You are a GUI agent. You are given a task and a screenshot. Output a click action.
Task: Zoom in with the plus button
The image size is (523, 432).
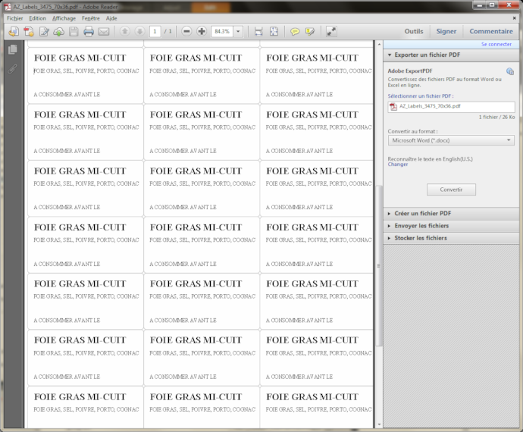[202, 32]
